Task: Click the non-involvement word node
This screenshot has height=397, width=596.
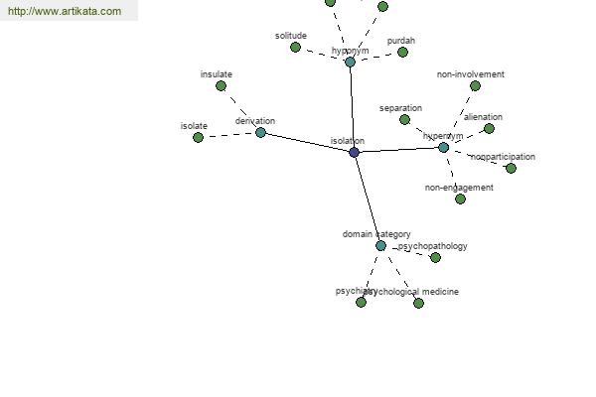Action: 475,86
